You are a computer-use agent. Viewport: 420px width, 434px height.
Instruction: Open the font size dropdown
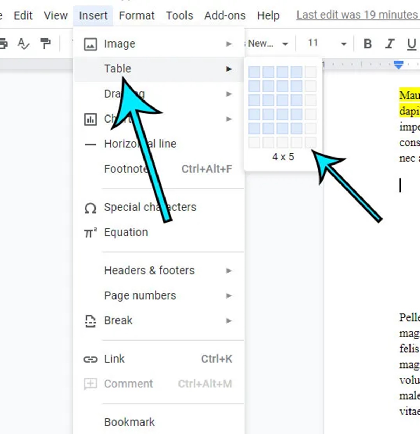point(344,44)
